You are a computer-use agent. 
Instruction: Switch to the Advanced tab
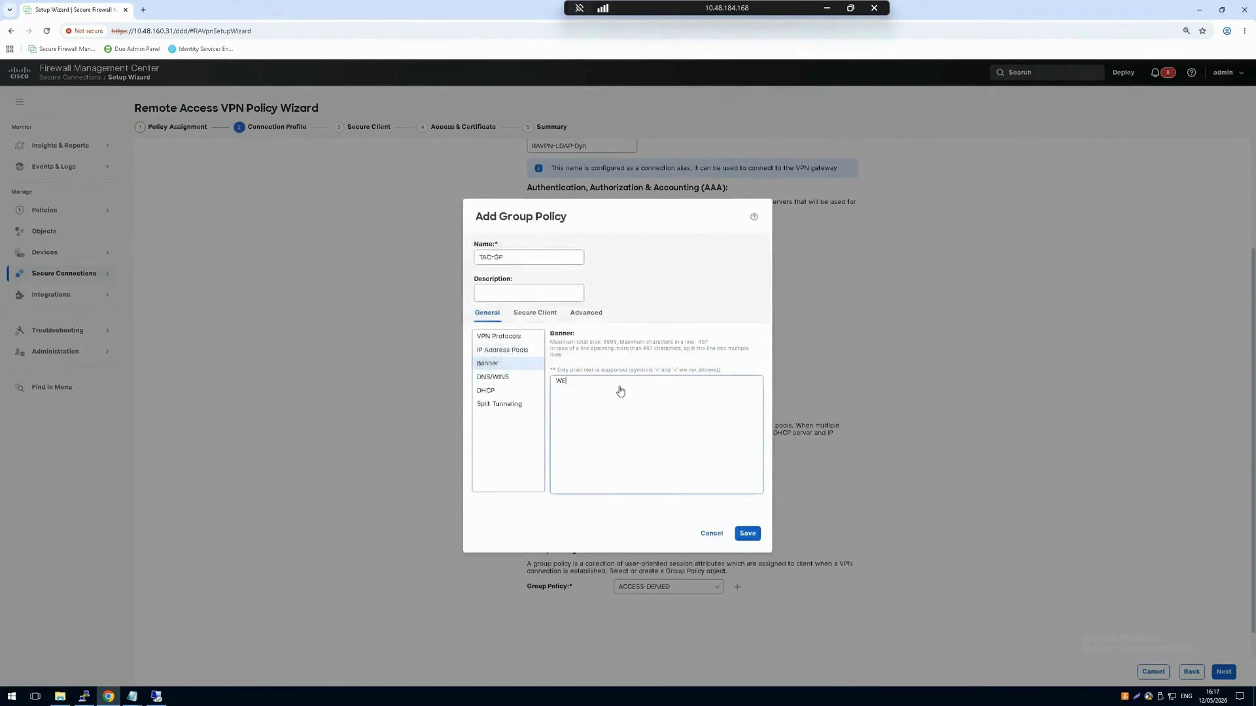point(585,313)
